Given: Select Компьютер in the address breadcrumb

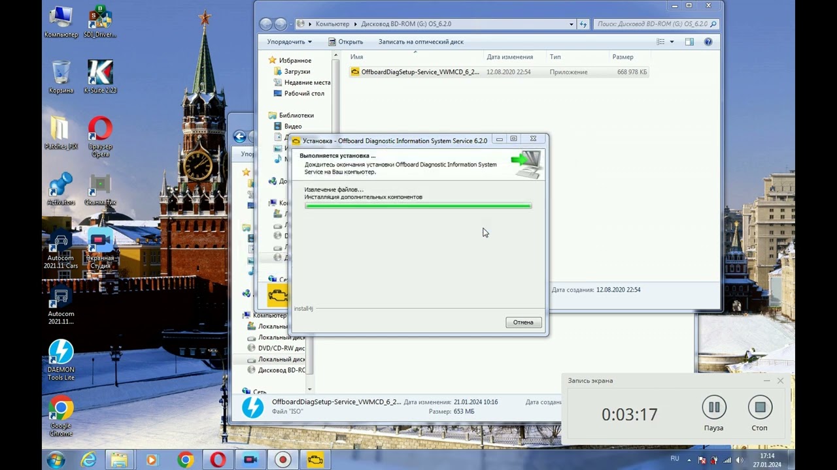Looking at the screenshot, I should click(332, 24).
